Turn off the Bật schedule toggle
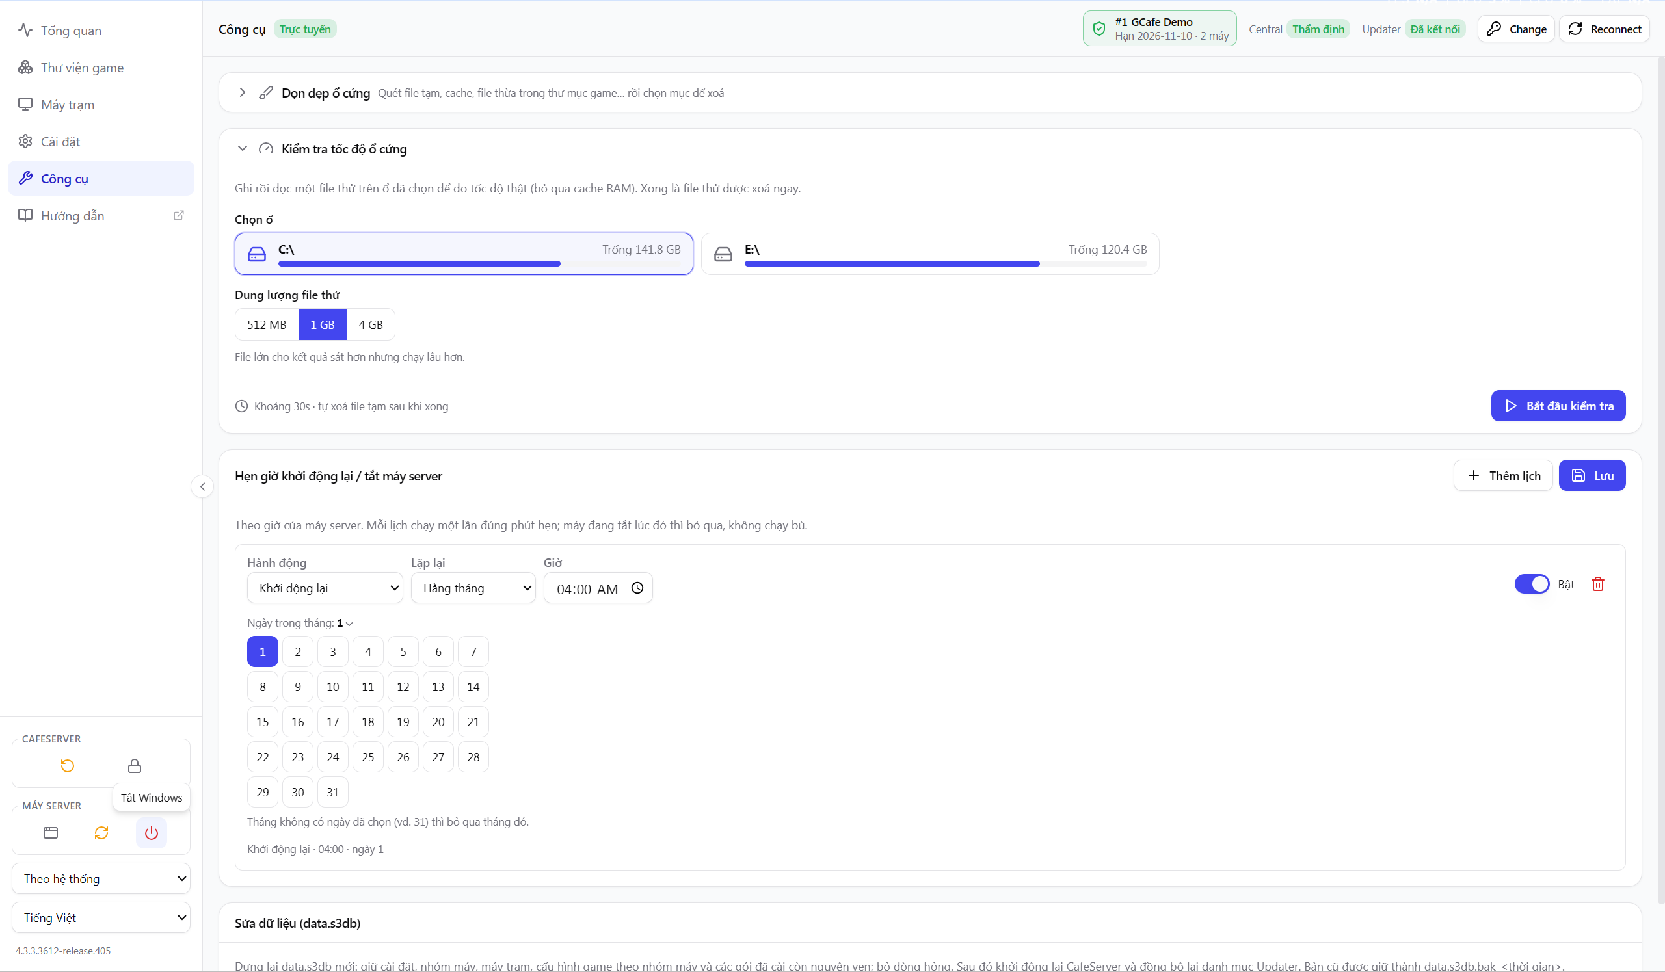Image resolution: width=1665 pixels, height=972 pixels. pos(1532,584)
